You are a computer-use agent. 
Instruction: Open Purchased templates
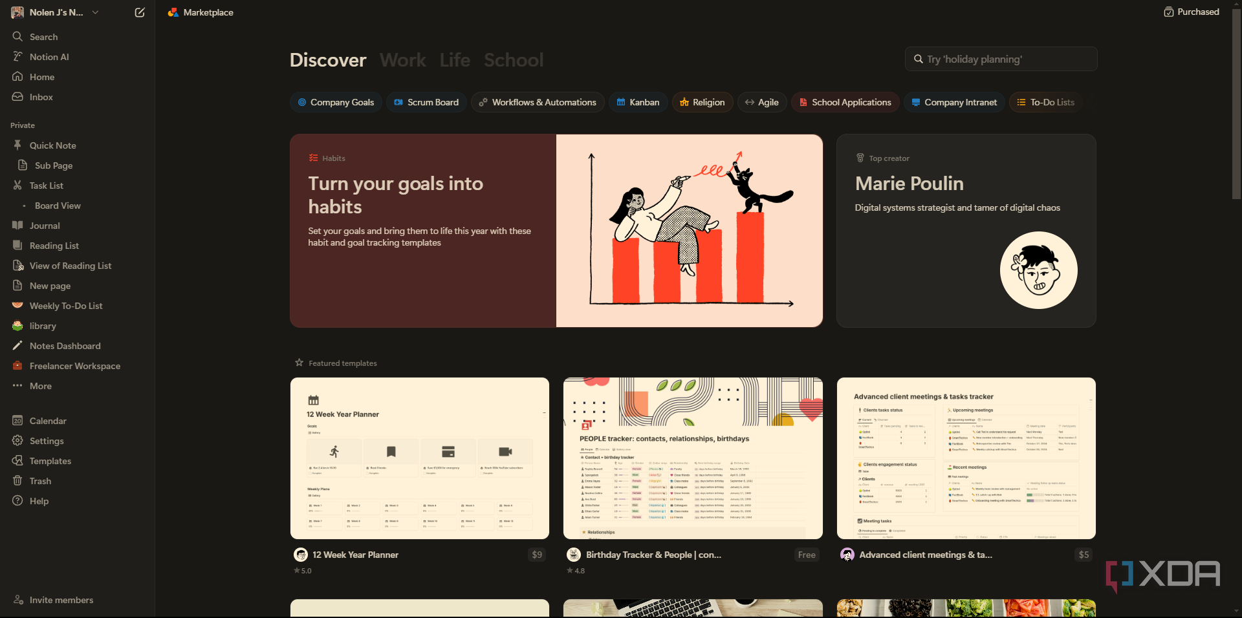coord(1192,12)
